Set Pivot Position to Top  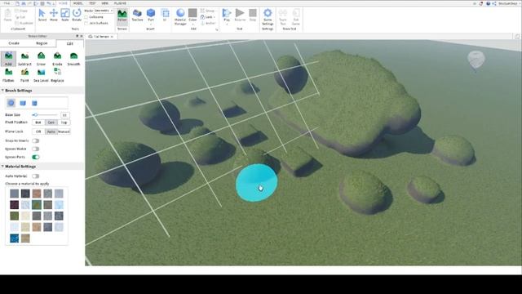click(64, 122)
